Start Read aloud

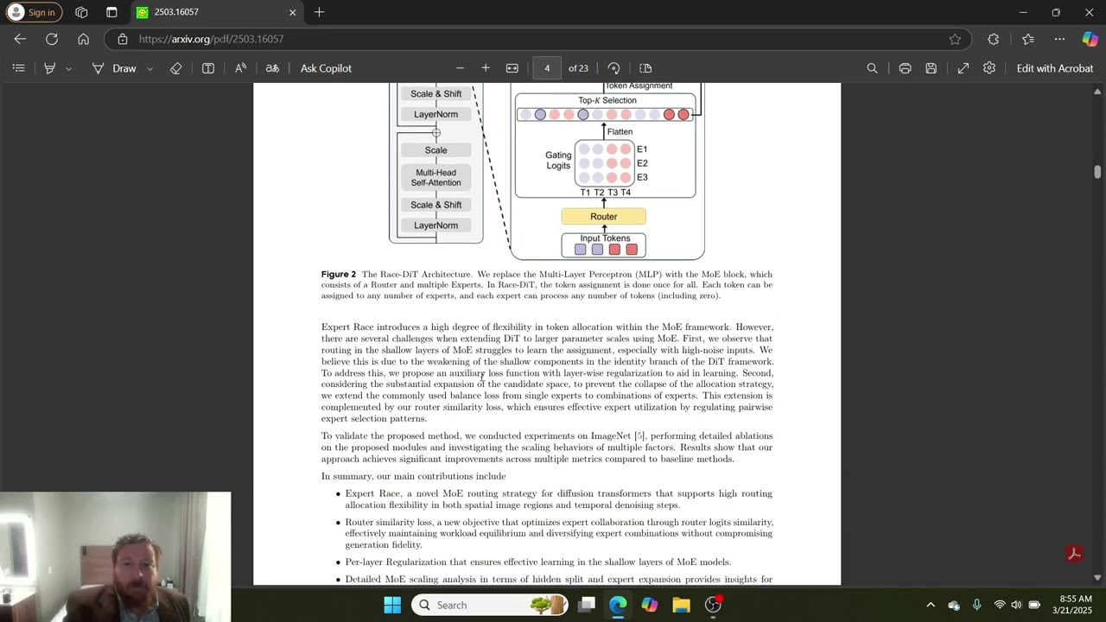pos(241,68)
